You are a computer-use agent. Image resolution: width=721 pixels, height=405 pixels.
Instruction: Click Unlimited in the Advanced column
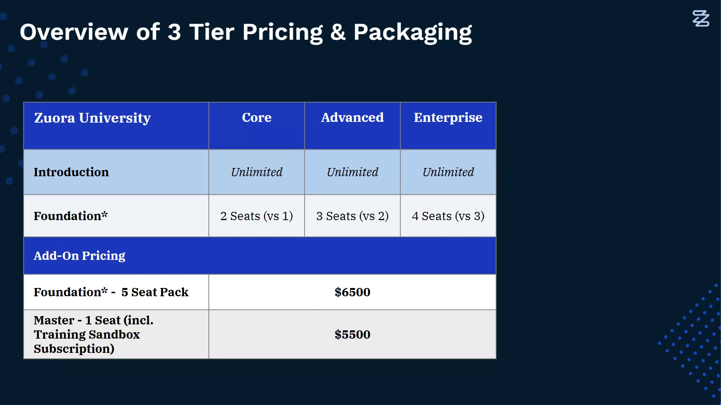352,172
